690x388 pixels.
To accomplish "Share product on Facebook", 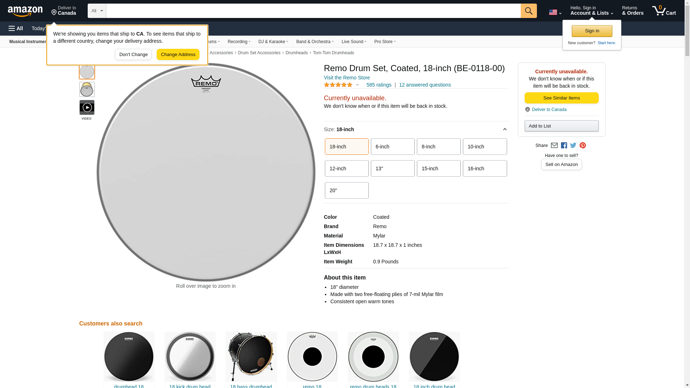I will (564, 145).
